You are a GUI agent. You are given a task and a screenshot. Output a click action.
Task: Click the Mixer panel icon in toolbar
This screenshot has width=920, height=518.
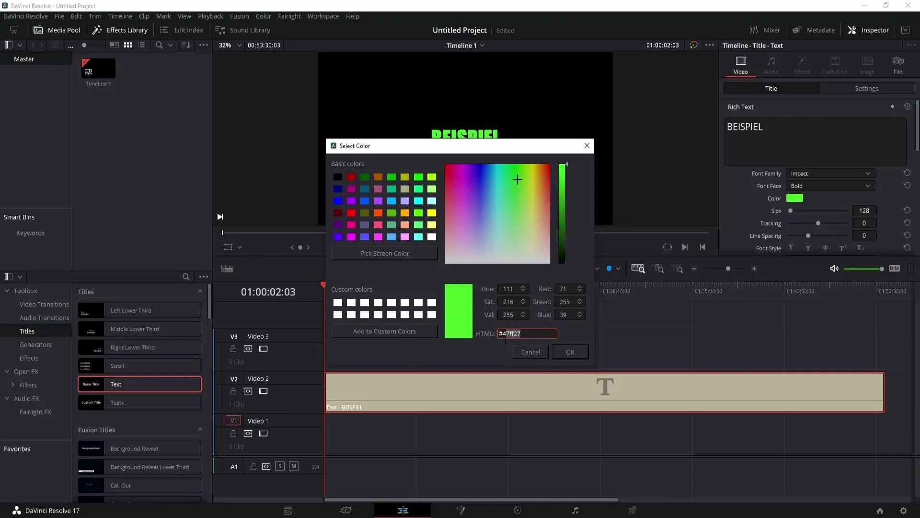[x=753, y=30]
